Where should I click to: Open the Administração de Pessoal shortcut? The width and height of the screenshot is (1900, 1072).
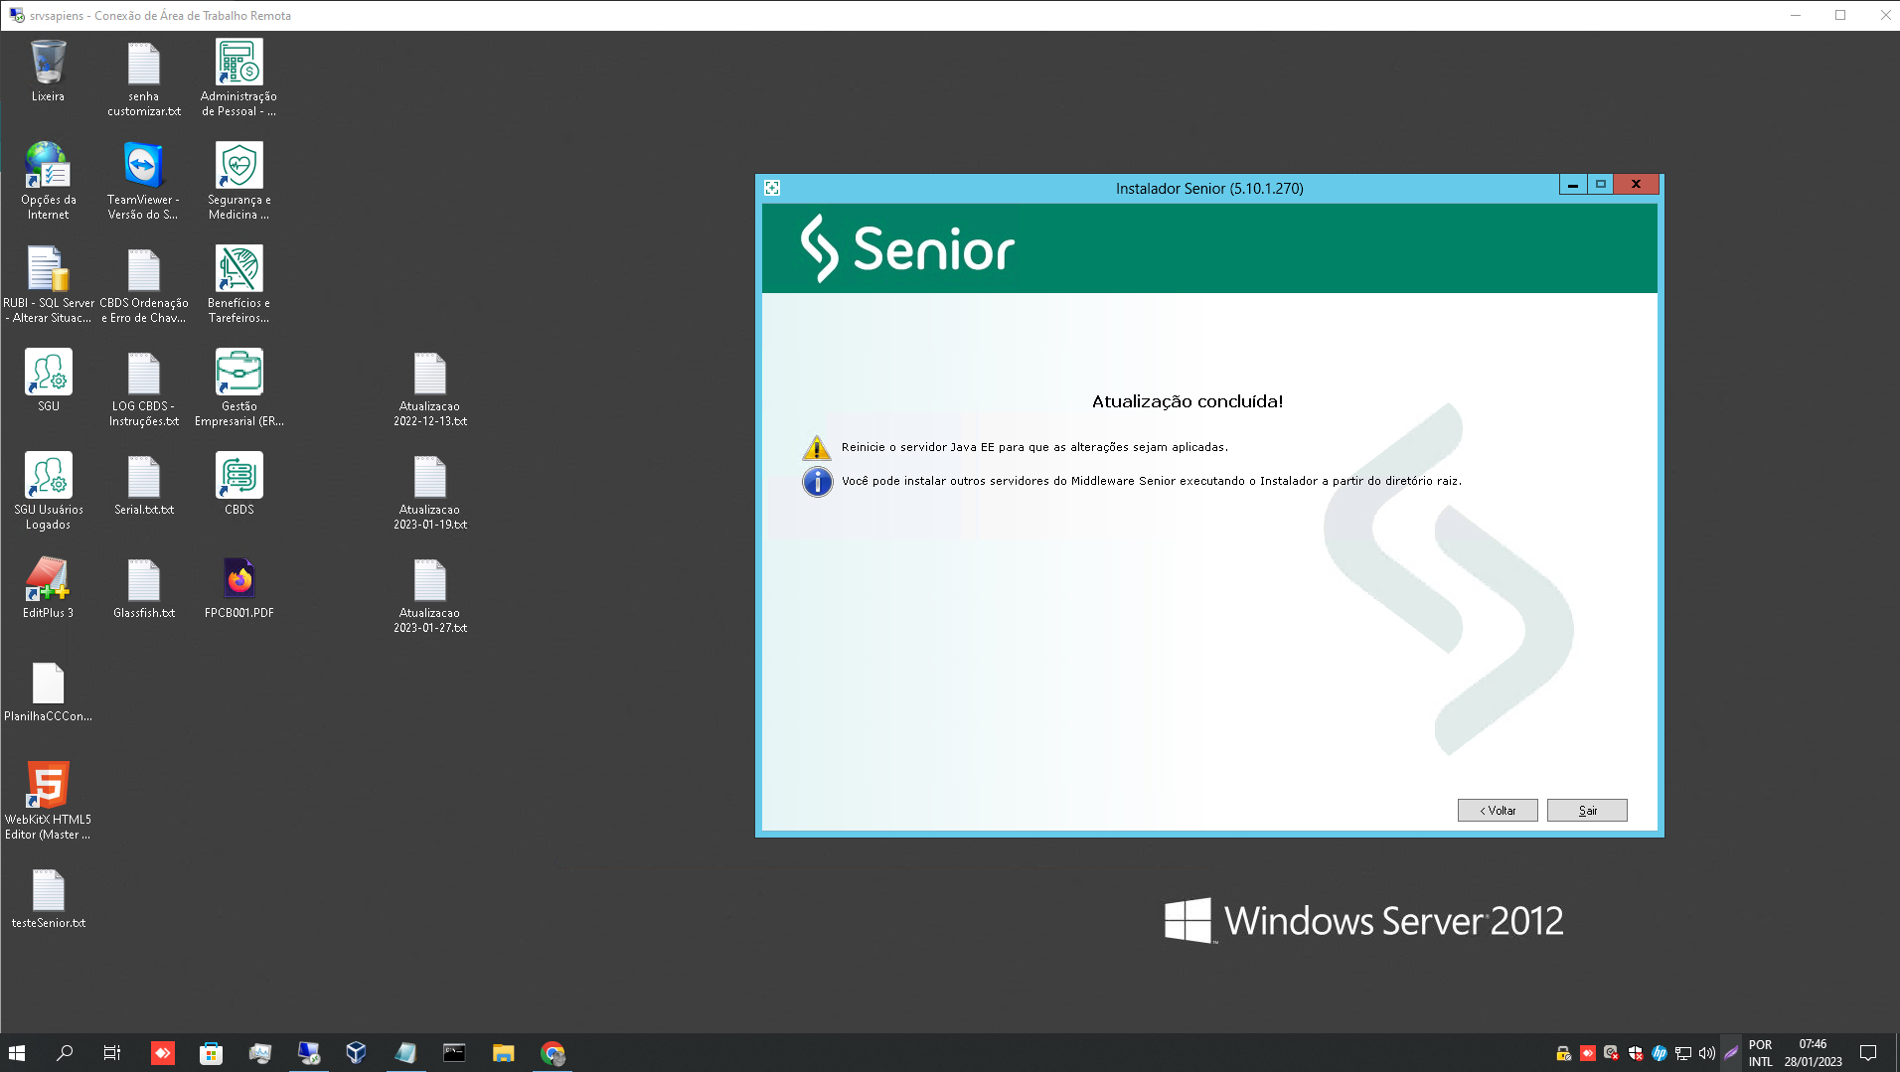point(238,78)
